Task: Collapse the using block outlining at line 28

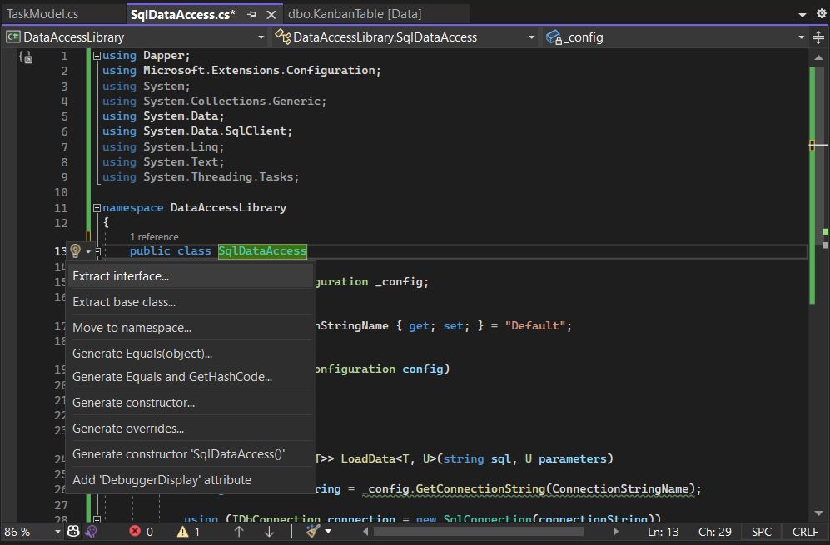Action: tap(97, 519)
